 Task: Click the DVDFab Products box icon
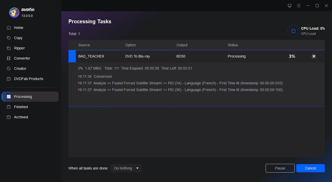pyautogui.click(x=9, y=79)
